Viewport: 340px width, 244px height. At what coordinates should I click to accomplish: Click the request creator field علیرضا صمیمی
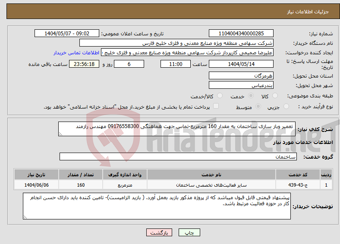[187, 53]
